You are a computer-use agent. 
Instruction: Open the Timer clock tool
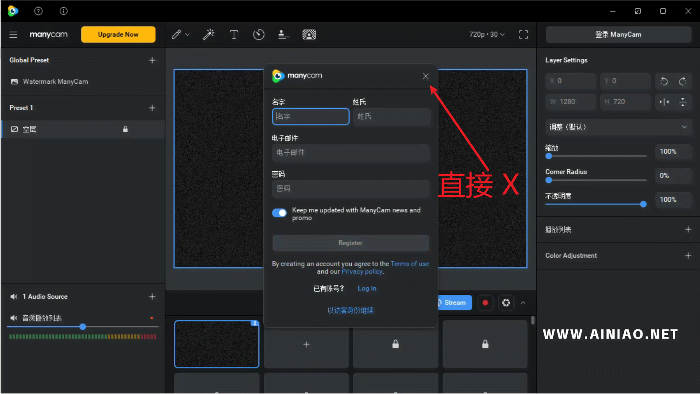[259, 35]
